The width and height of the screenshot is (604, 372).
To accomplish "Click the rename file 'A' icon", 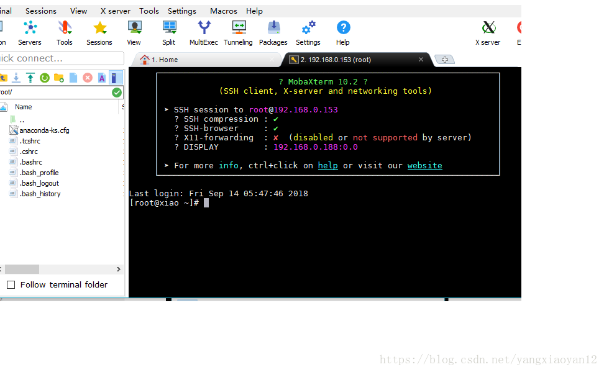I will click(x=102, y=78).
